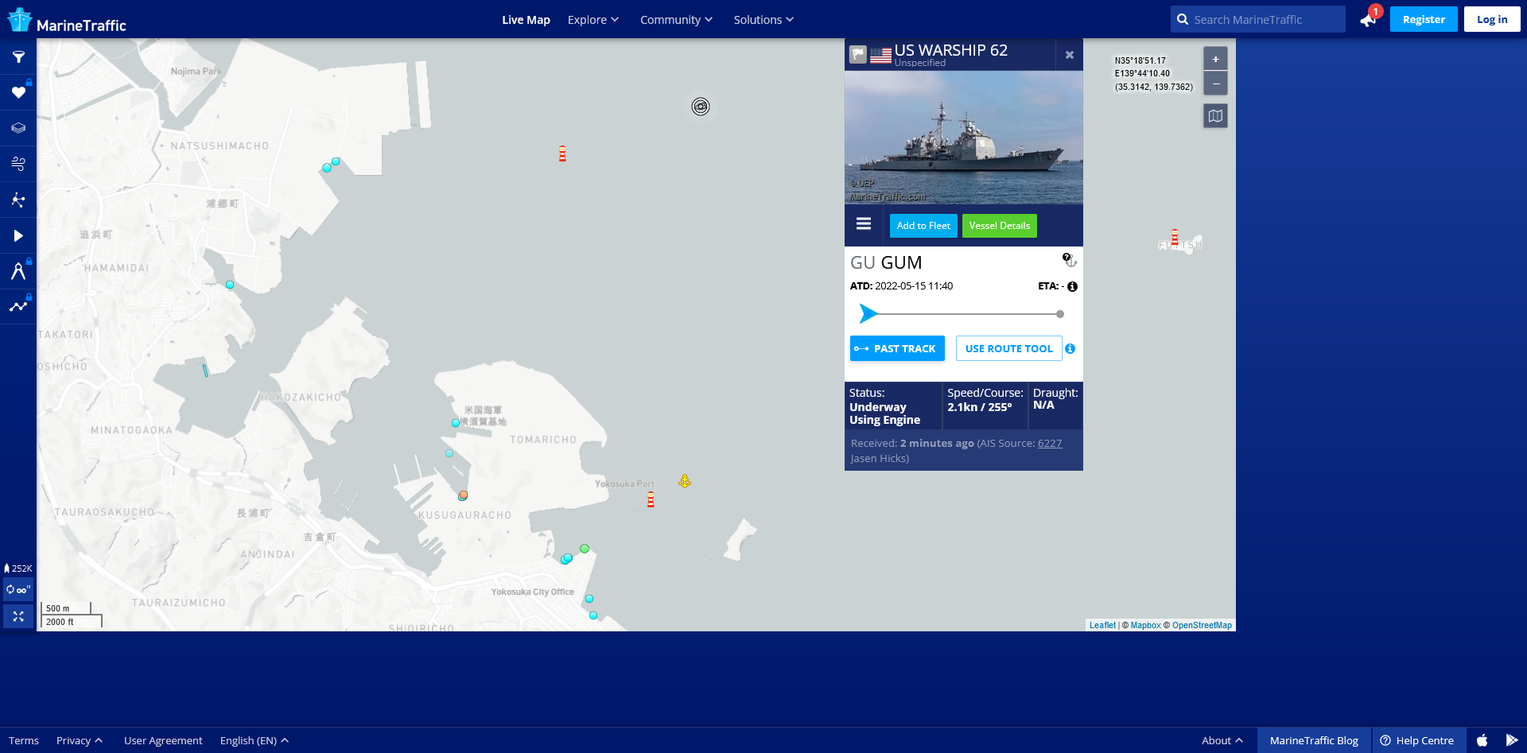
Task: Click the playback triangle icon in sidebar
Action: click(18, 235)
